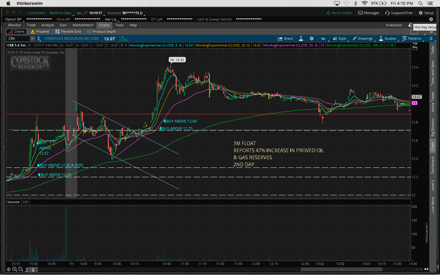This screenshot has height=275, width=440.
Task: Open the 1m timeframe dropdown
Action: [x=323, y=39]
